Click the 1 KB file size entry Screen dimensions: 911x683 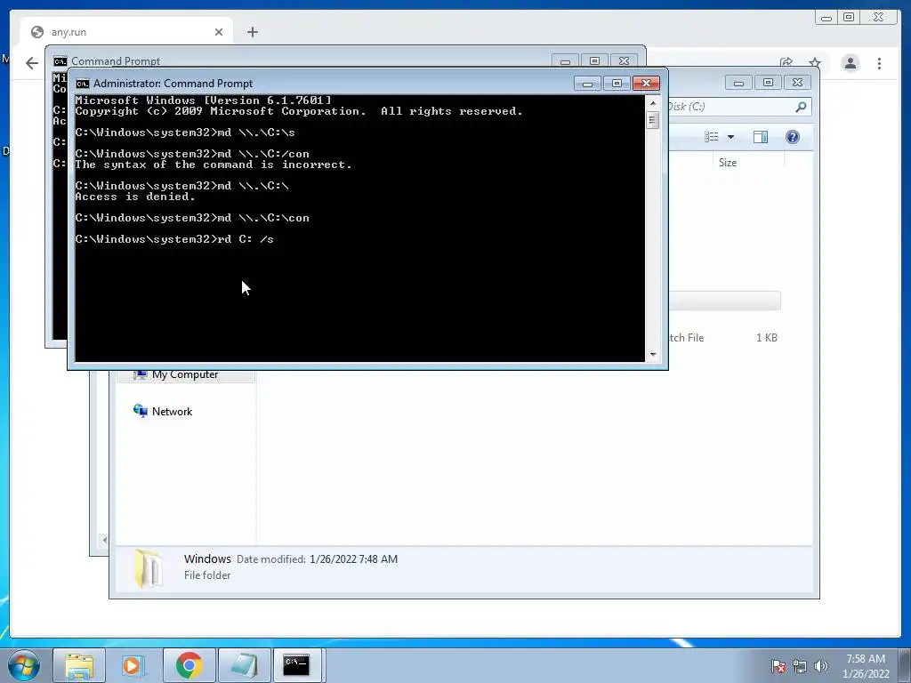766,338
